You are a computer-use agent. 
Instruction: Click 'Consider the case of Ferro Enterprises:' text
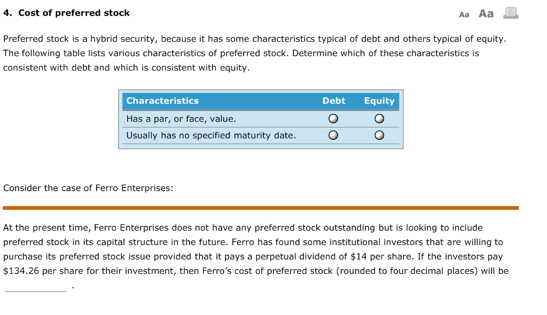pos(88,188)
